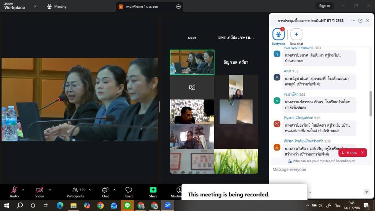Toggle the Chat panel from toolbar
This screenshot has height=211, width=375.
[x=105, y=192]
